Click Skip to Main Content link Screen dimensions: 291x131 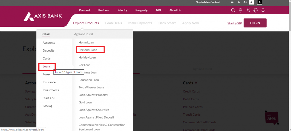coord(208,2)
